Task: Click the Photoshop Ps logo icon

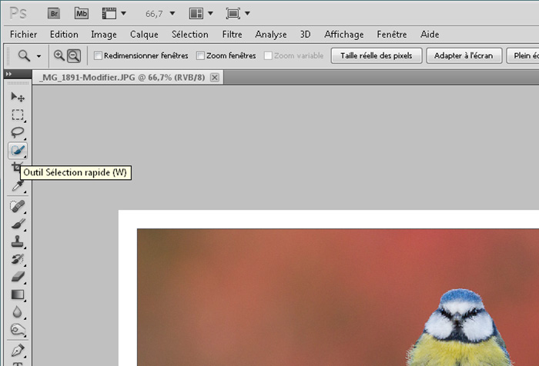Action: (18, 14)
